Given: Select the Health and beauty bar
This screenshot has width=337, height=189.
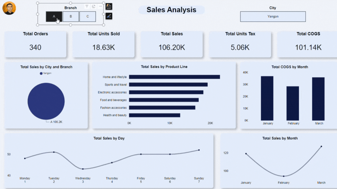Looking at the screenshot, I should click(x=154, y=115).
